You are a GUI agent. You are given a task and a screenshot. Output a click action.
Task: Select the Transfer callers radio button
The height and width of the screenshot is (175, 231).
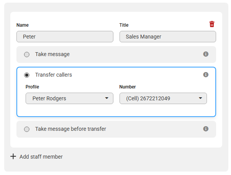pos(27,75)
